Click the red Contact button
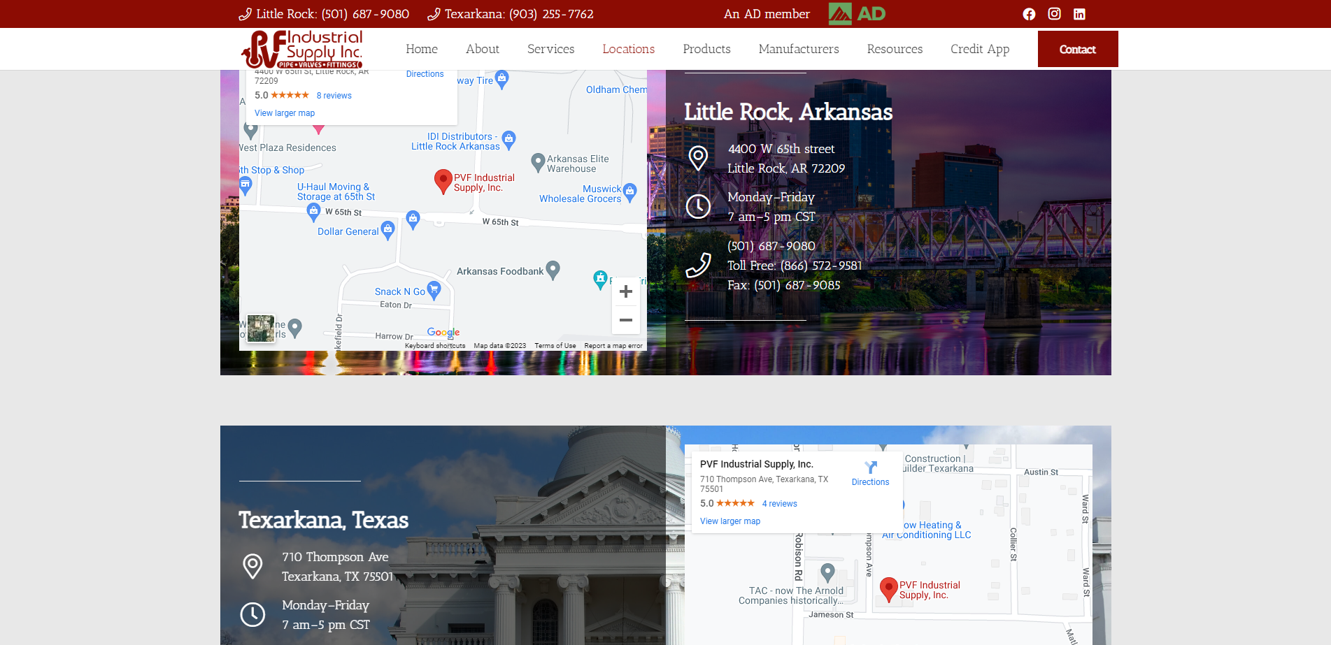 1078,49
